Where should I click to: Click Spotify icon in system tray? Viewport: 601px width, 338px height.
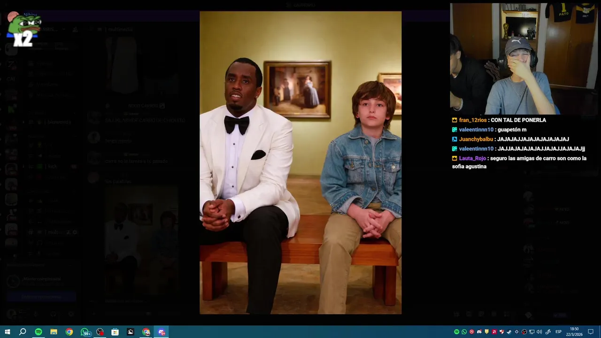point(456,332)
